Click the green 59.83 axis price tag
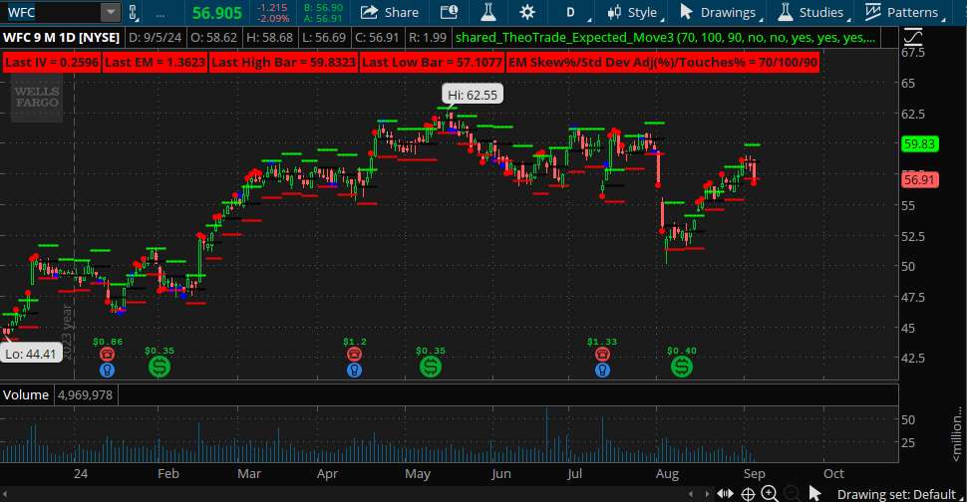Screen dimensions: 967x502 (x=919, y=144)
